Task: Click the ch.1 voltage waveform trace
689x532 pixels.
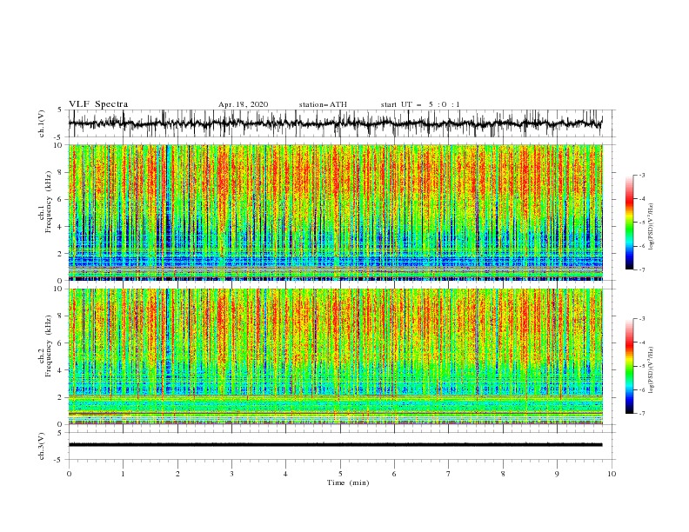Action: (x=335, y=123)
